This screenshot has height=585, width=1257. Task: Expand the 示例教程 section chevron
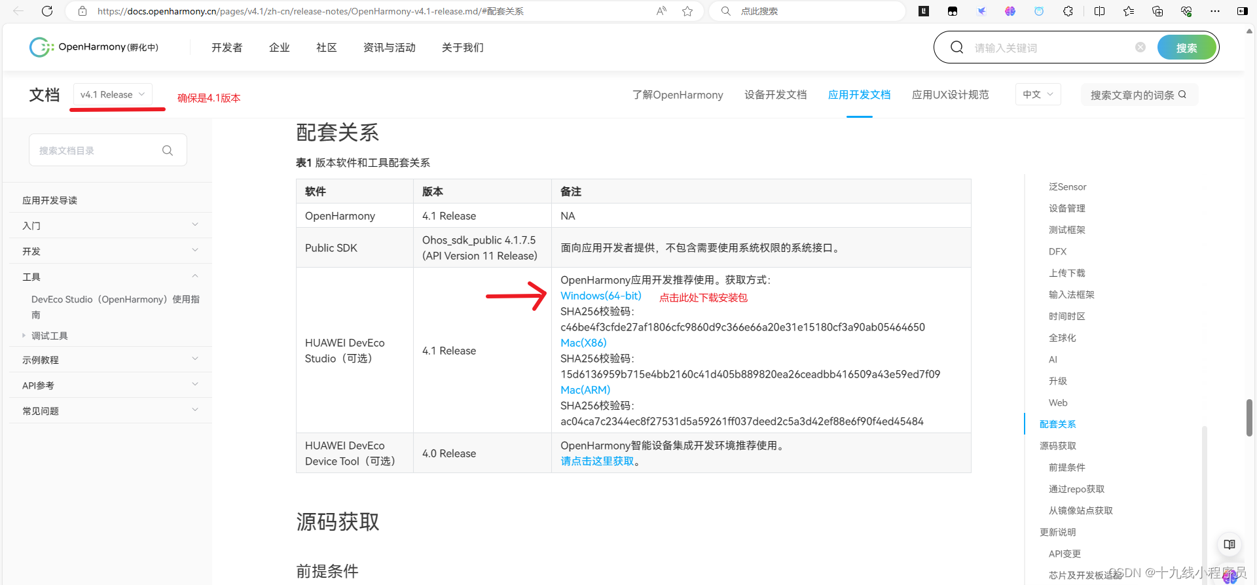point(195,359)
